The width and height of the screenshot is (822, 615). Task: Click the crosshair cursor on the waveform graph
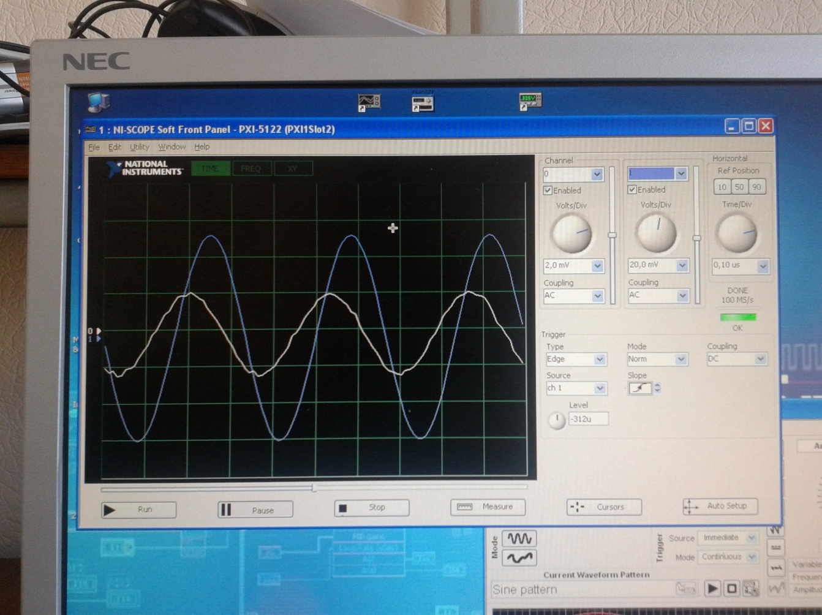[x=393, y=228]
